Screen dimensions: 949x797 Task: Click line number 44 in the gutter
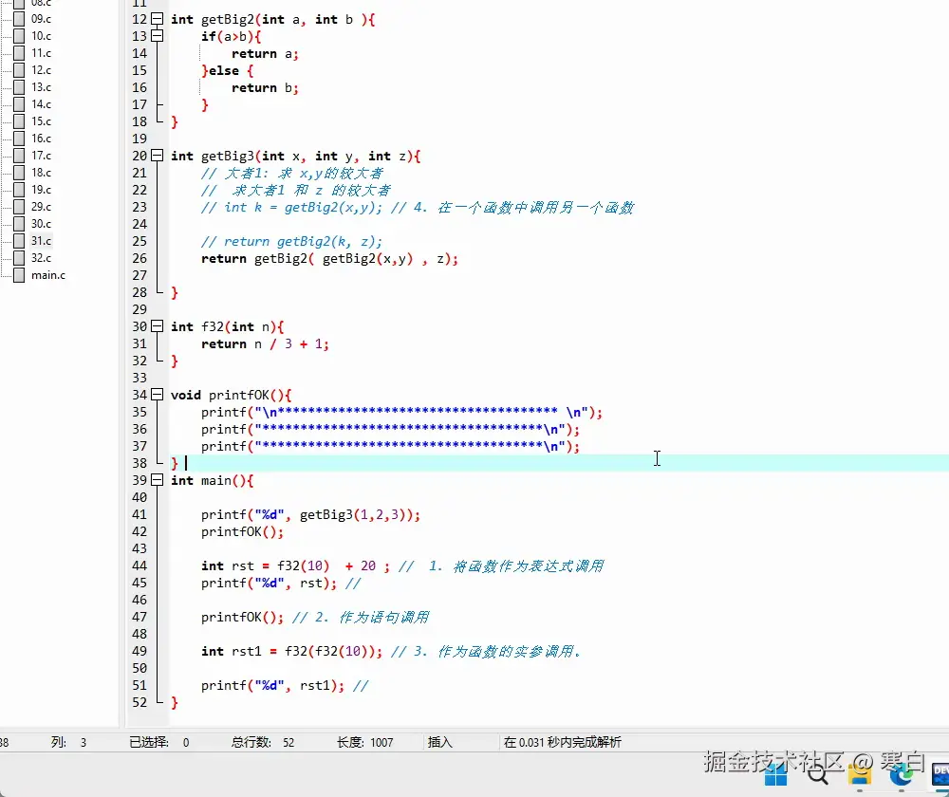tap(140, 565)
